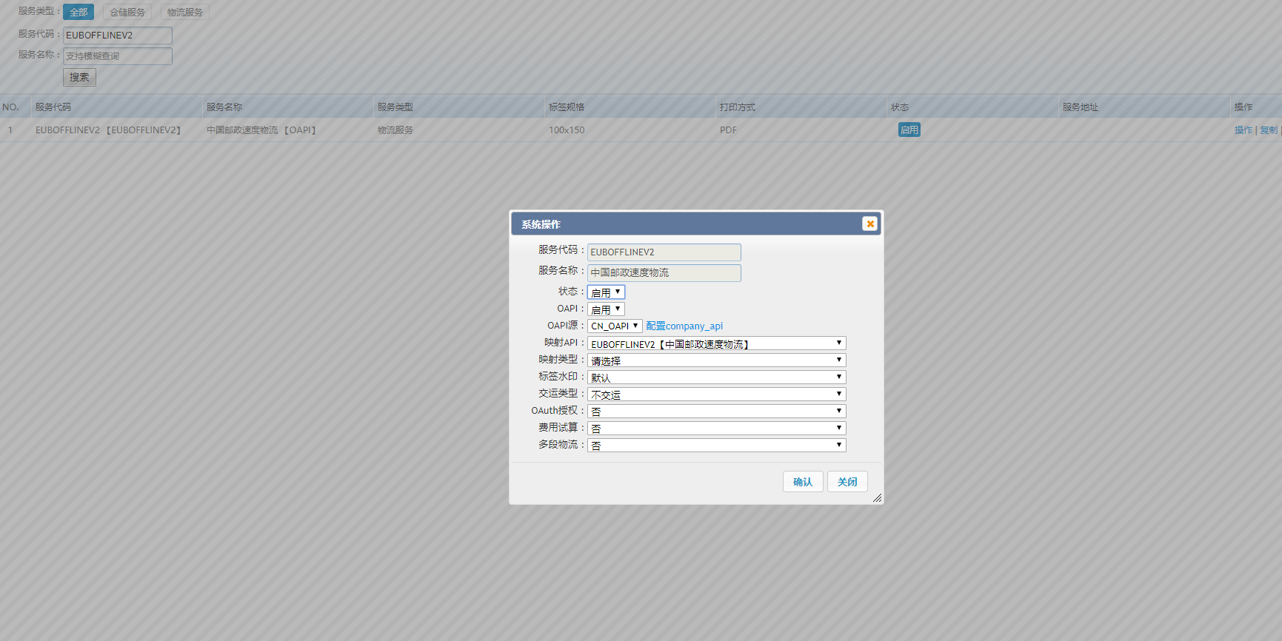Image resolution: width=1282 pixels, height=641 pixels.
Task: Click the 服务代码 search input field
Action: click(118, 36)
